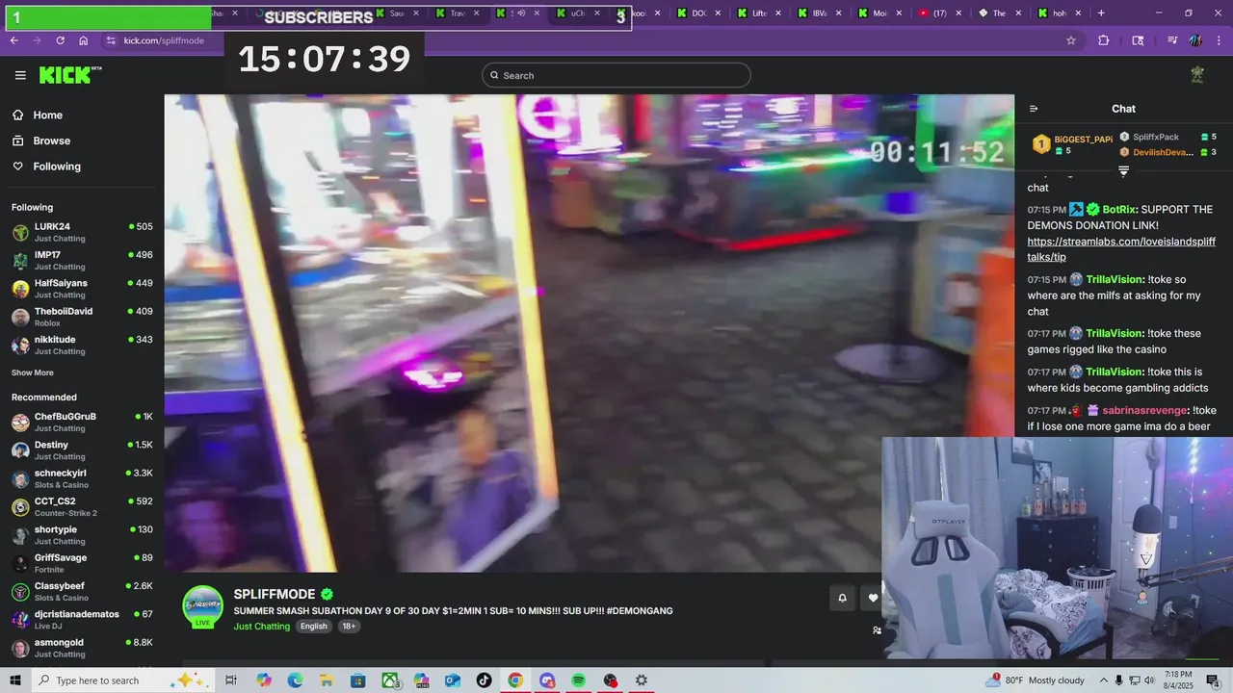
Task: Open HalfSaiyans channel in Following list
Action: (82, 289)
